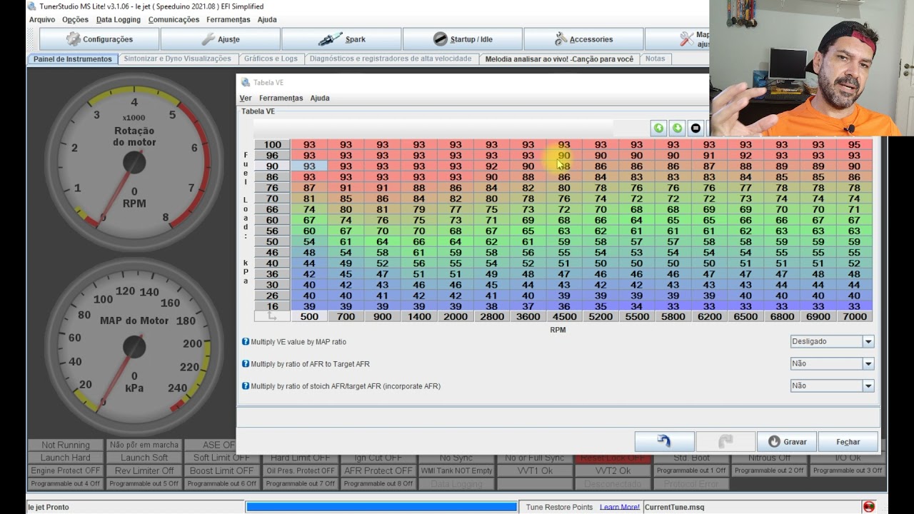This screenshot has height=514, width=914.
Task: Open the Accessories toolbar menu
Action: 583,39
